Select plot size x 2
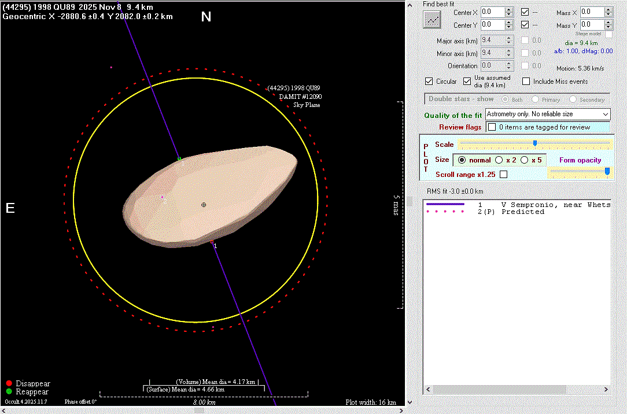The height and width of the screenshot is (414, 627). (x=499, y=160)
